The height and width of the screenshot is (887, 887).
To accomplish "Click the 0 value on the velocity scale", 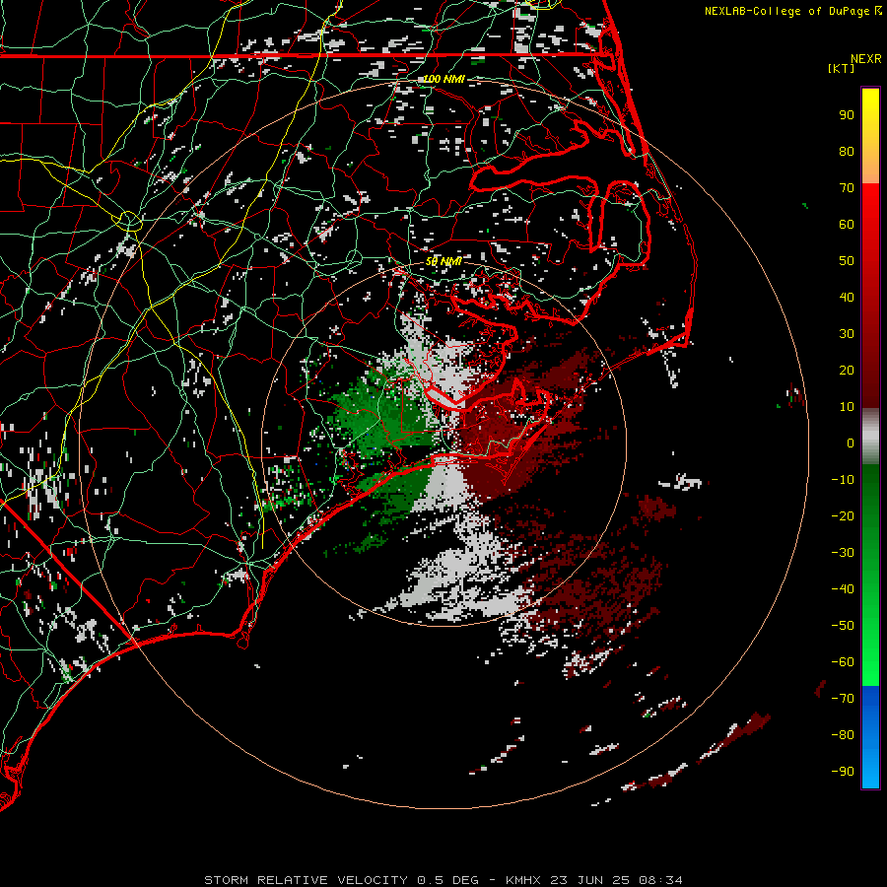I will 851,443.
